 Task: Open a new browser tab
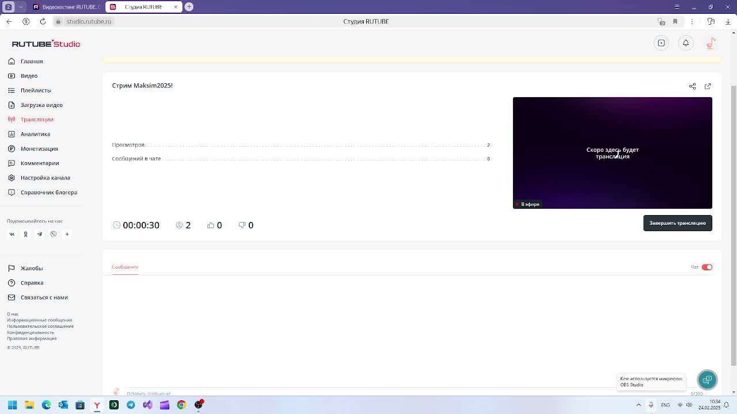pyautogui.click(x=189, y=7)
